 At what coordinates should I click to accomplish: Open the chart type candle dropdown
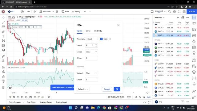click(x=34, y=12)
